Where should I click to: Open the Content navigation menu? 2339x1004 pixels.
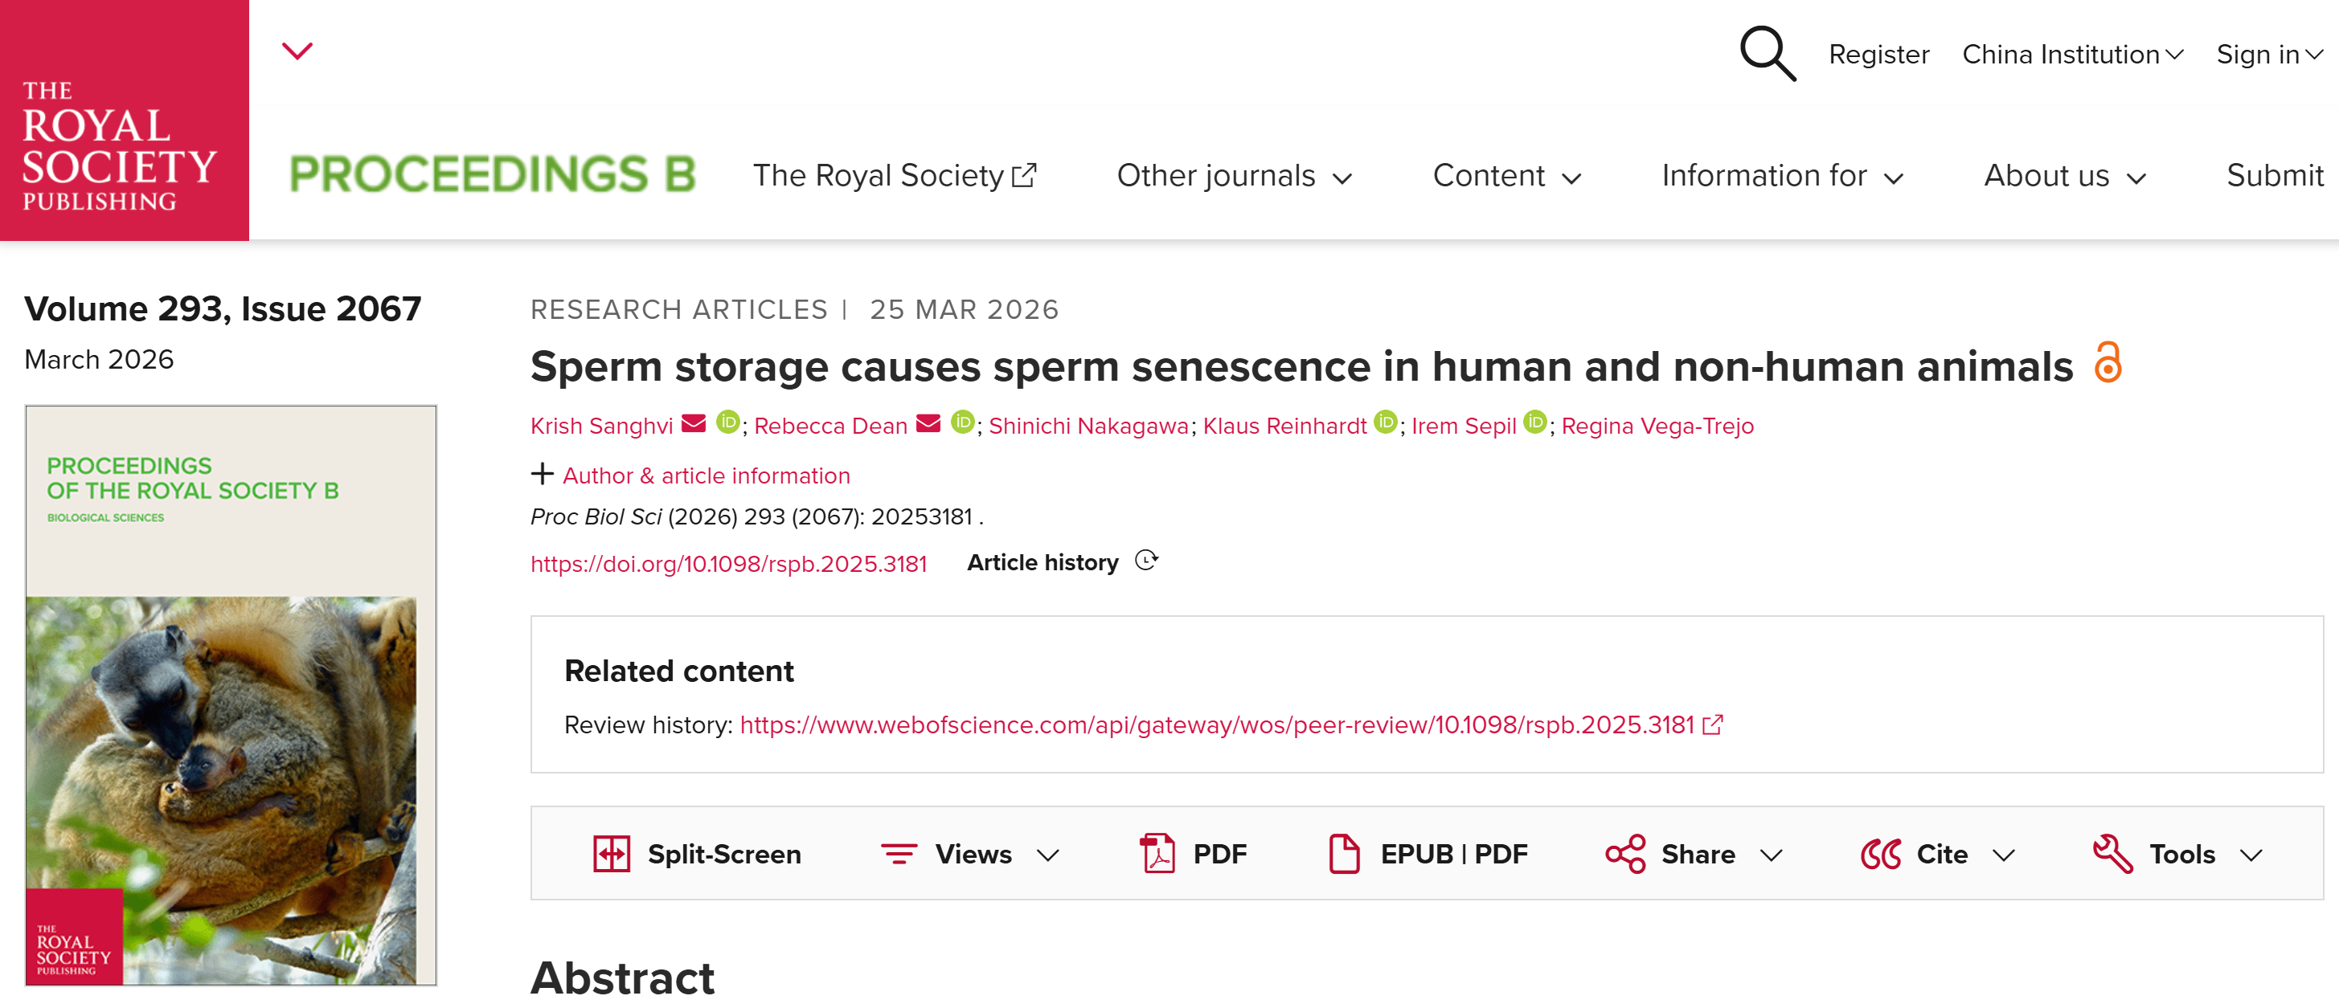pos(1506,175)
